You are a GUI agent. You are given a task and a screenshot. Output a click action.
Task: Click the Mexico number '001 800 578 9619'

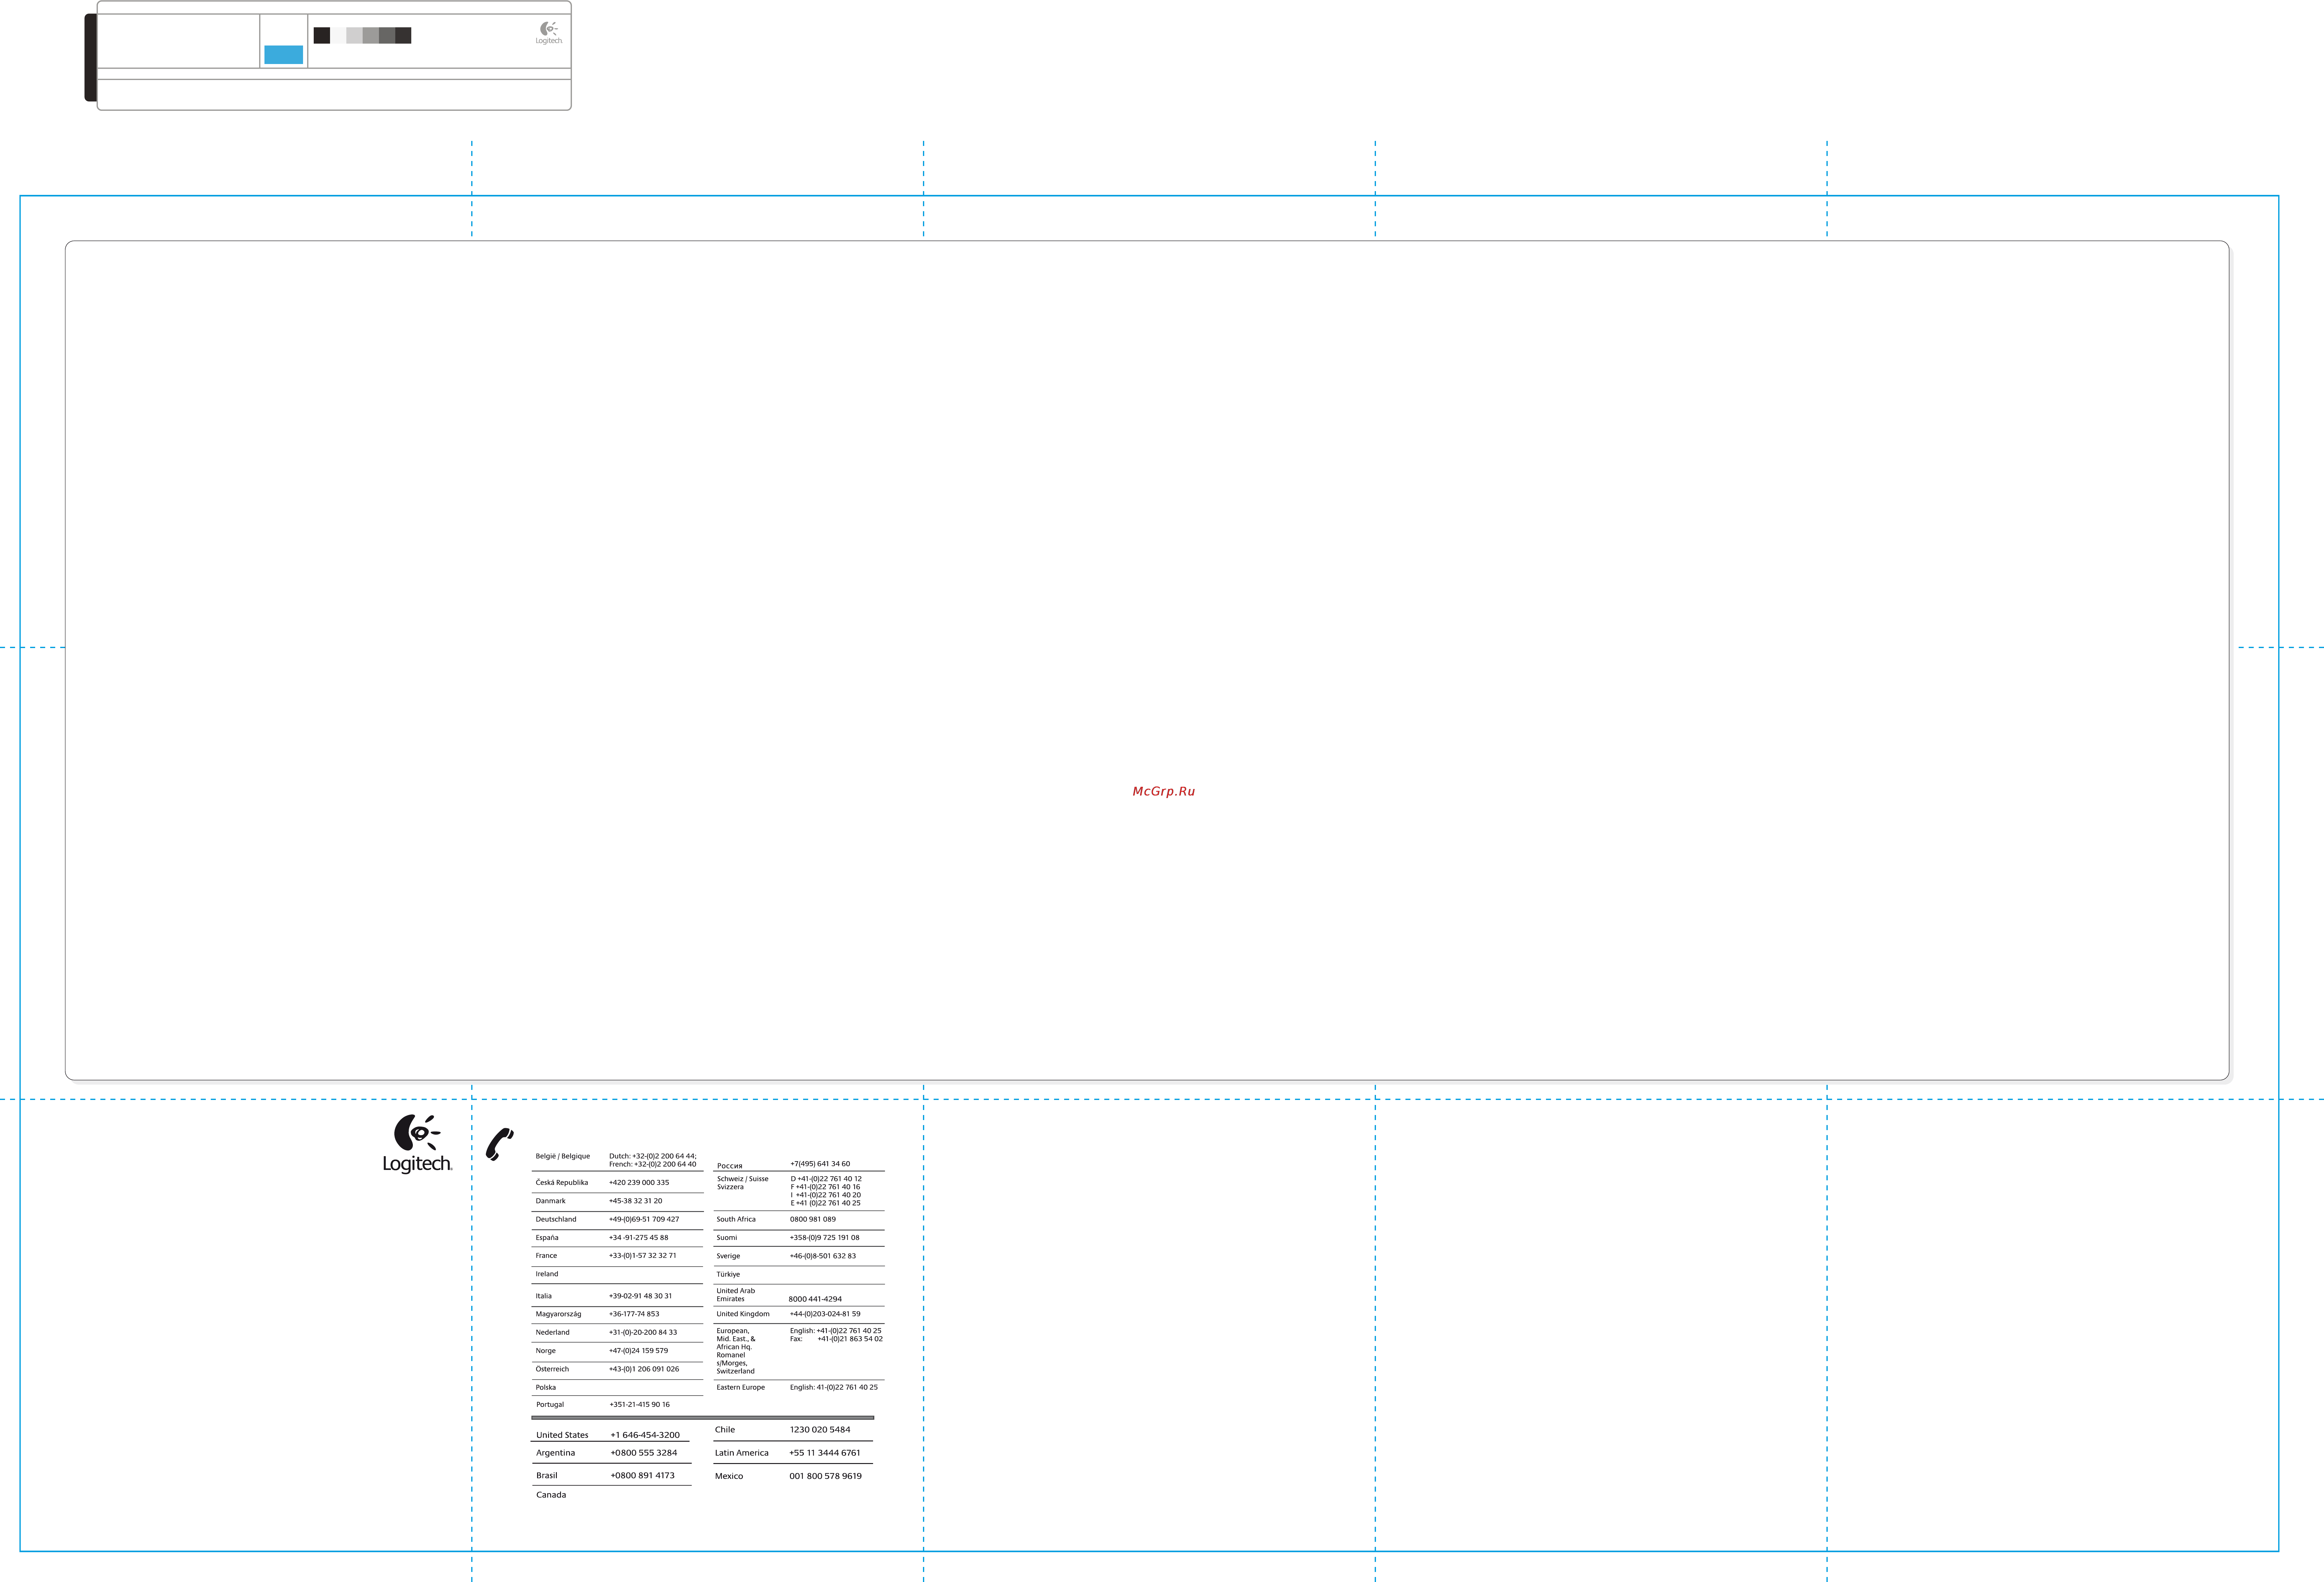[826, 1476]
